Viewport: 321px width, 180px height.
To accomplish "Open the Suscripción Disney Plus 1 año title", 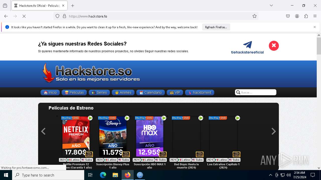I will pyautogui.click(x=113, y=166).
